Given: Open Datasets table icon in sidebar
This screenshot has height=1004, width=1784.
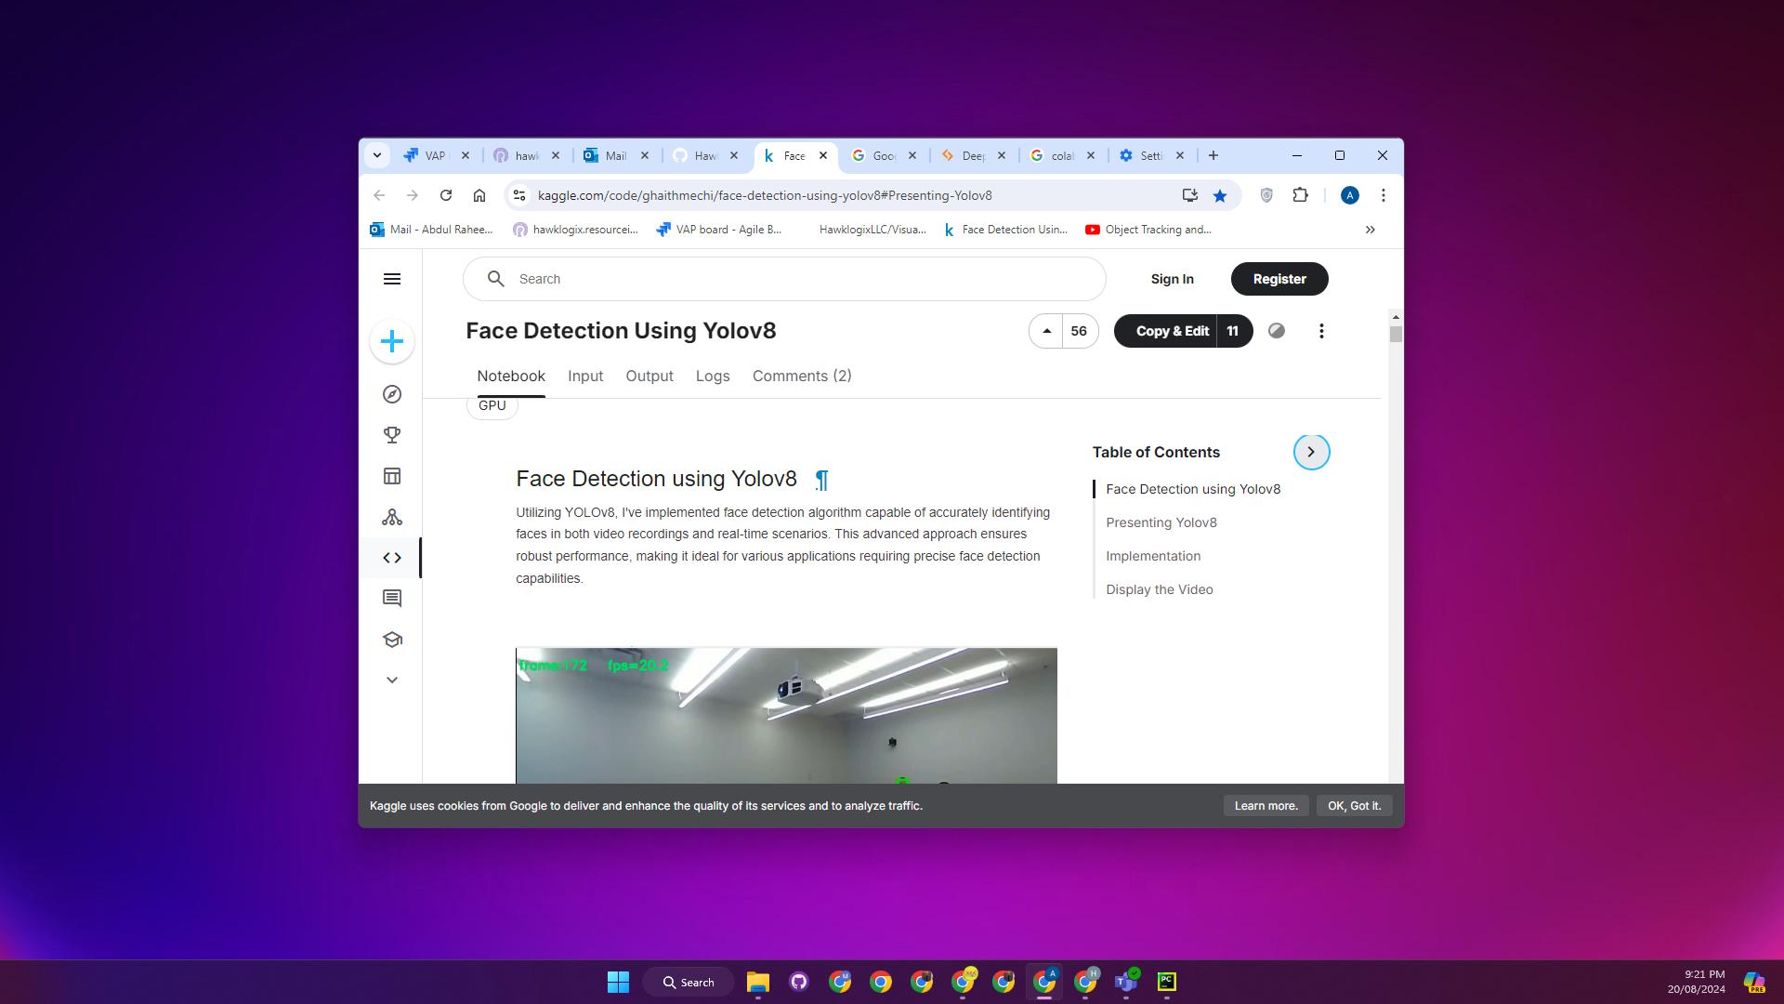Looking at the screenshot, I should coord(392,476).
